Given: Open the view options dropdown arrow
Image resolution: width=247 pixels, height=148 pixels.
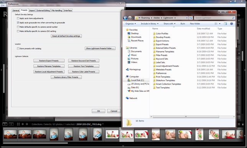Looking at the screenshot, I should (x=220, y=24).
